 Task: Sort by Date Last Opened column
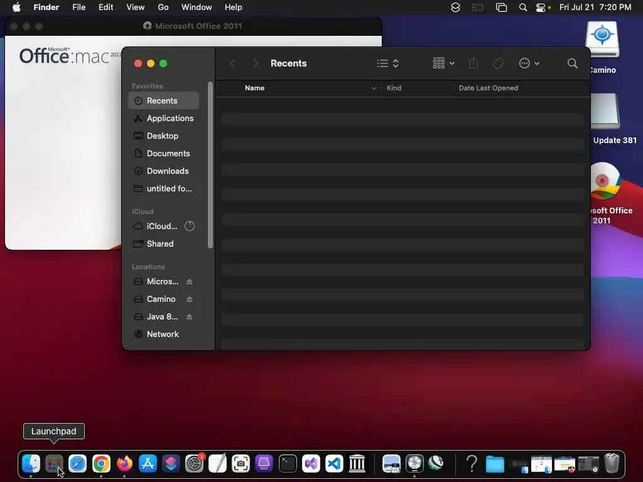[489, 88]
